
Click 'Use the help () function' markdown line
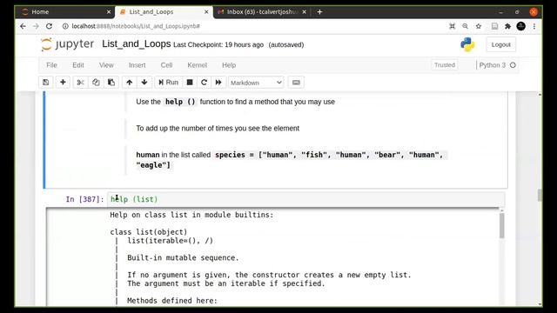(235, 102)
